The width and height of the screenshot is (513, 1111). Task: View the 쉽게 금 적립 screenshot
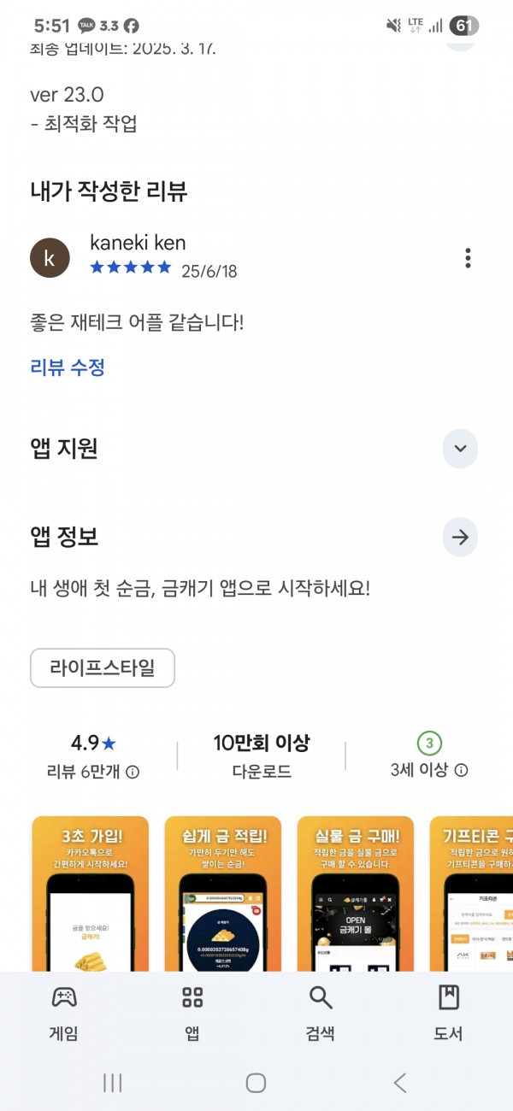[x=222, y=894]
